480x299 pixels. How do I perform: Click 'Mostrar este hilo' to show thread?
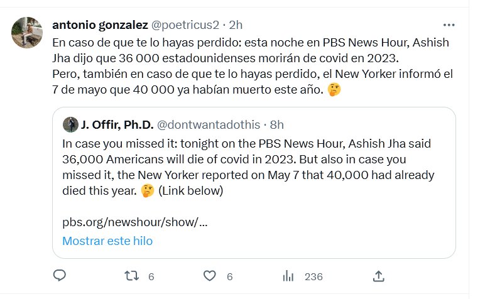coord(107,241)
